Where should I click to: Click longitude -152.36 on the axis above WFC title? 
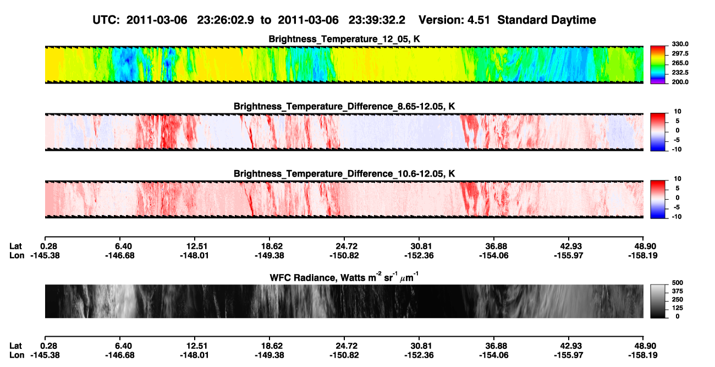[419, 255]
